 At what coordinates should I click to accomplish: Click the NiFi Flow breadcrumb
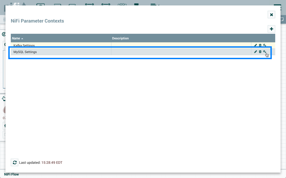pos(11,174)
